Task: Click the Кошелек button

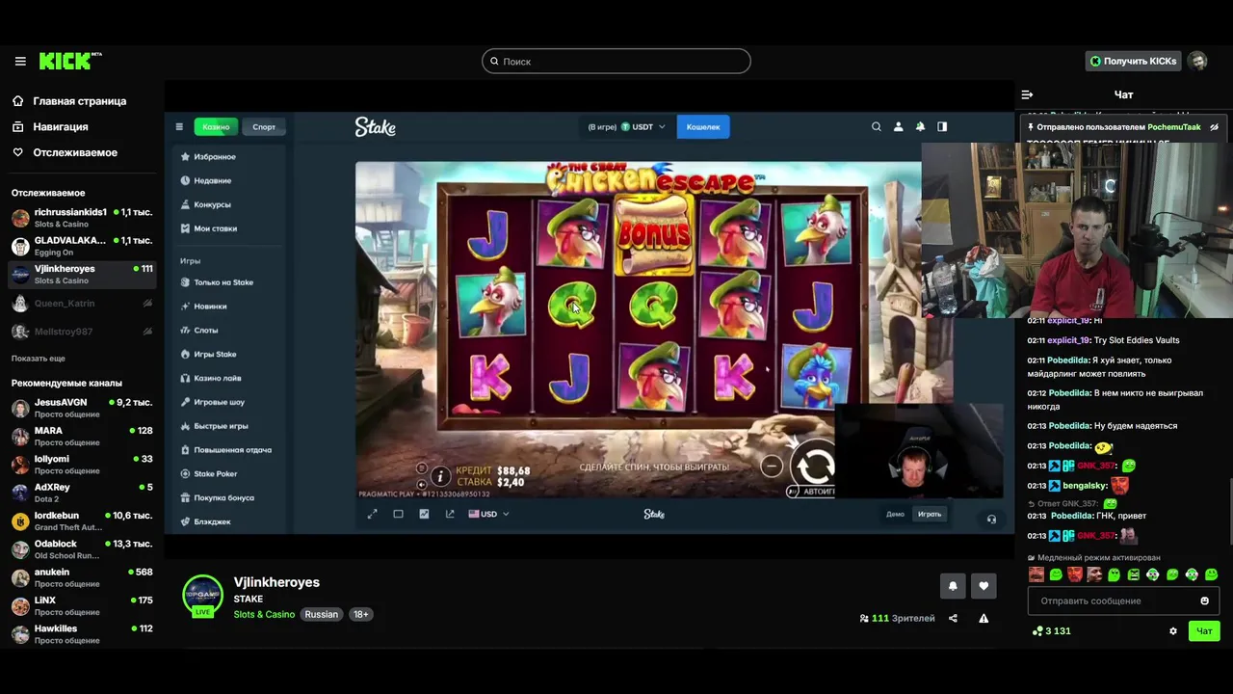Action: point(703,126)
